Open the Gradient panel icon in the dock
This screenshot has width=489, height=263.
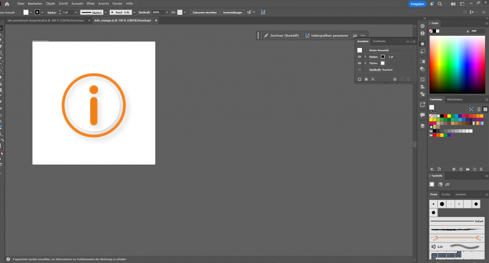click(423, 62)
